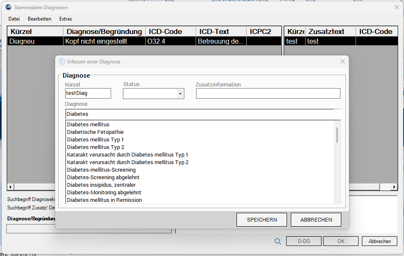Click the Zusatzinformation text field
The height and width of the screenshot is (256, 404).
tap(268, 93)
